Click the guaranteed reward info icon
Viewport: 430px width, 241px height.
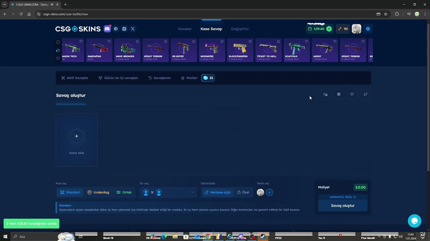tap(355, 197)
